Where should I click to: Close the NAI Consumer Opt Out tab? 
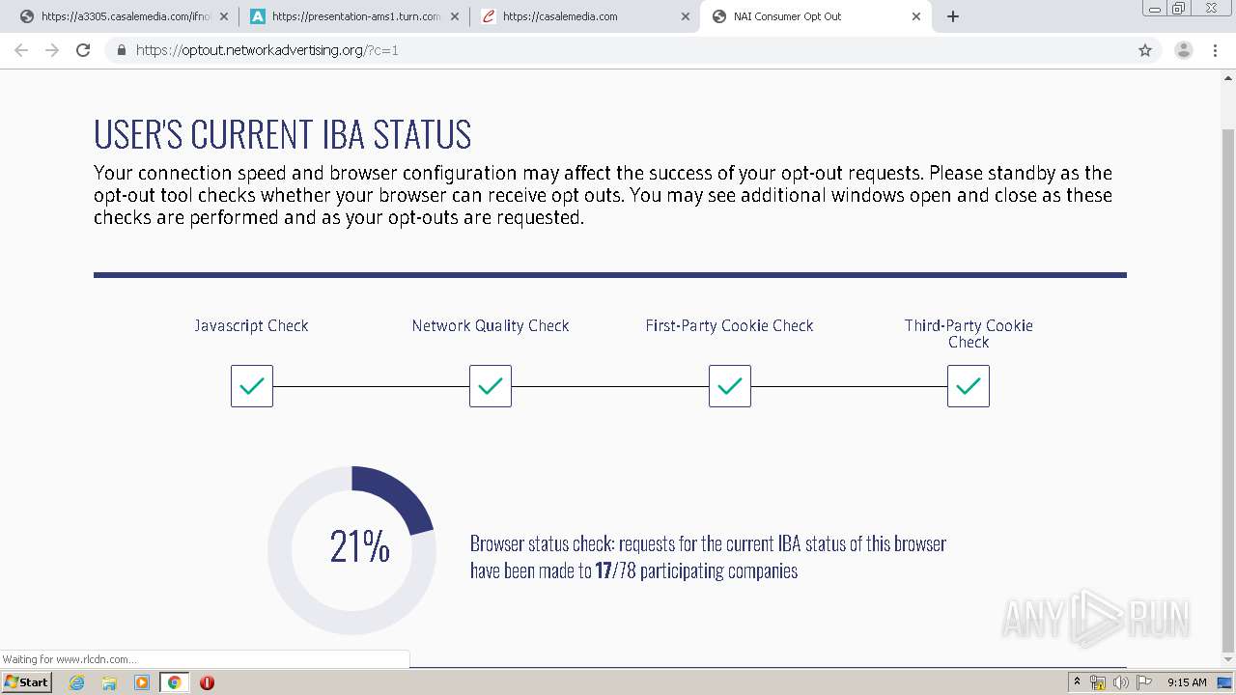click(916, 16)
